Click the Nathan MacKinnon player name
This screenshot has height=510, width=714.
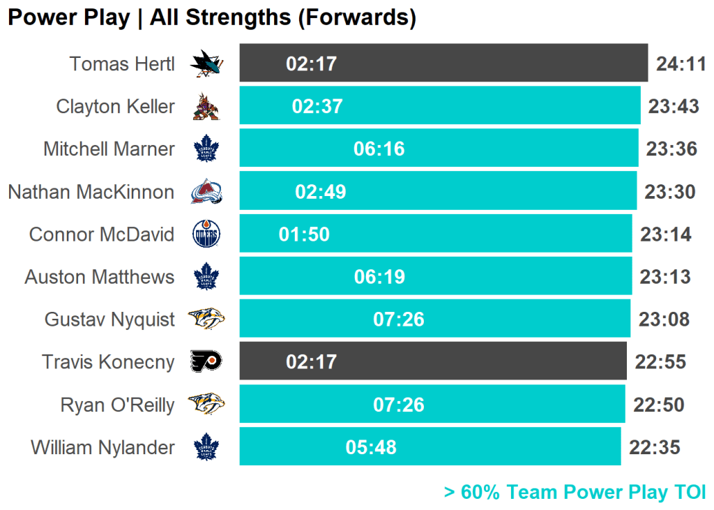coord(91,191)
